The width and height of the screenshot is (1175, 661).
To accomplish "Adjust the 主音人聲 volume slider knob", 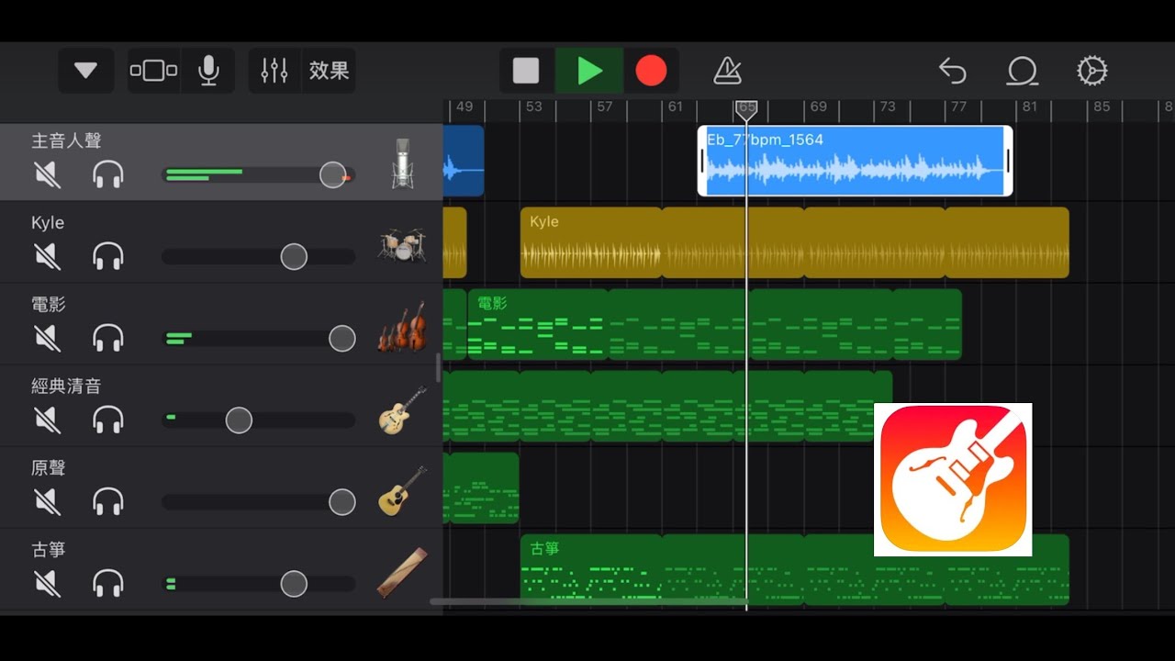I will pos(332,174).
